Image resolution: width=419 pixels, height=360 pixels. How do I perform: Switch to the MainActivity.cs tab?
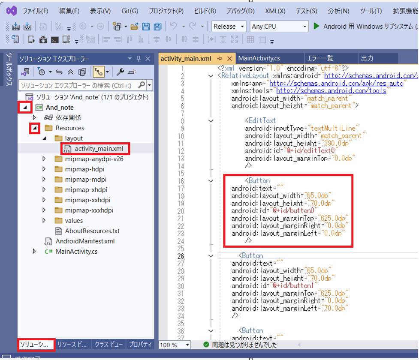259,58
